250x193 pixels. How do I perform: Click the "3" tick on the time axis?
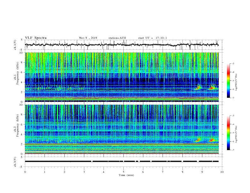coord(84,172)
